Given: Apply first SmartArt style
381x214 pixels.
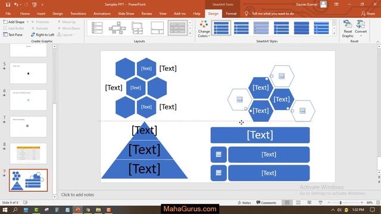Looking at the screenshot, I should click(x=221, y=28).
